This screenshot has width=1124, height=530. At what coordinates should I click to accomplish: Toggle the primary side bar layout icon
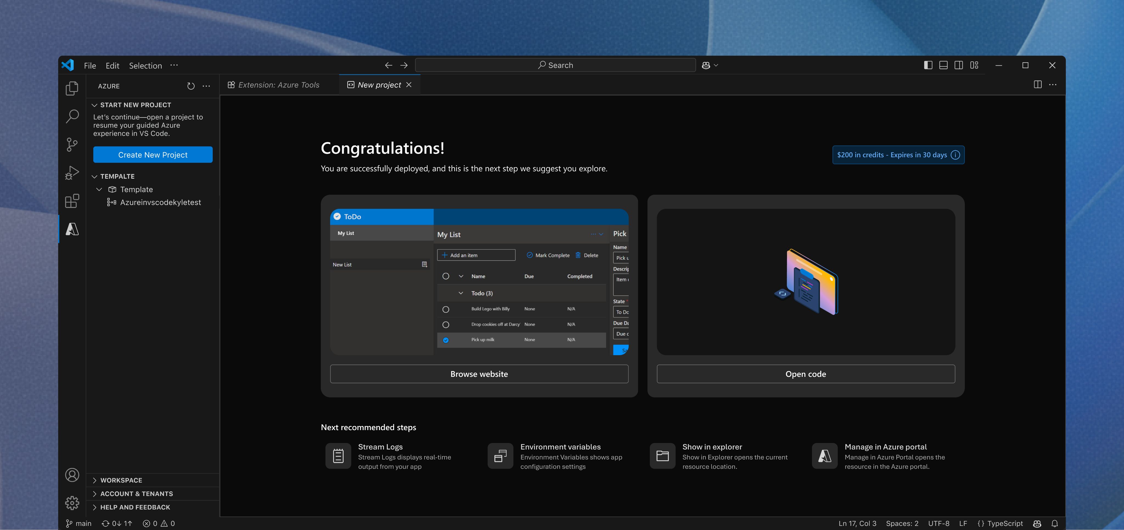point(928,65)
